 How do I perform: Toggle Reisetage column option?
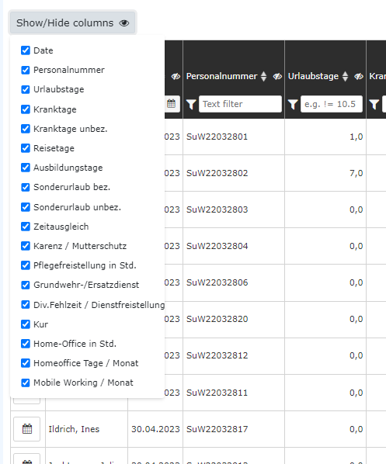(x=26, y=148)
